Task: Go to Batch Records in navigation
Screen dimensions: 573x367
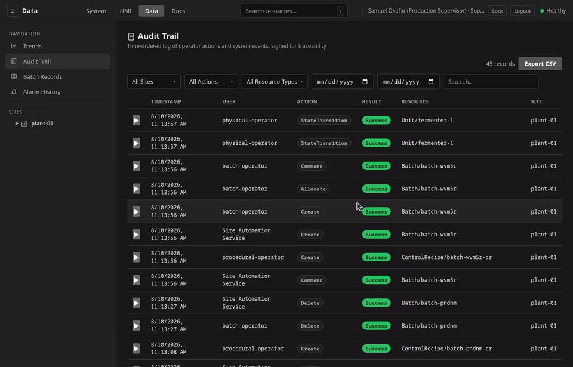Action: [x=58, y=77]
